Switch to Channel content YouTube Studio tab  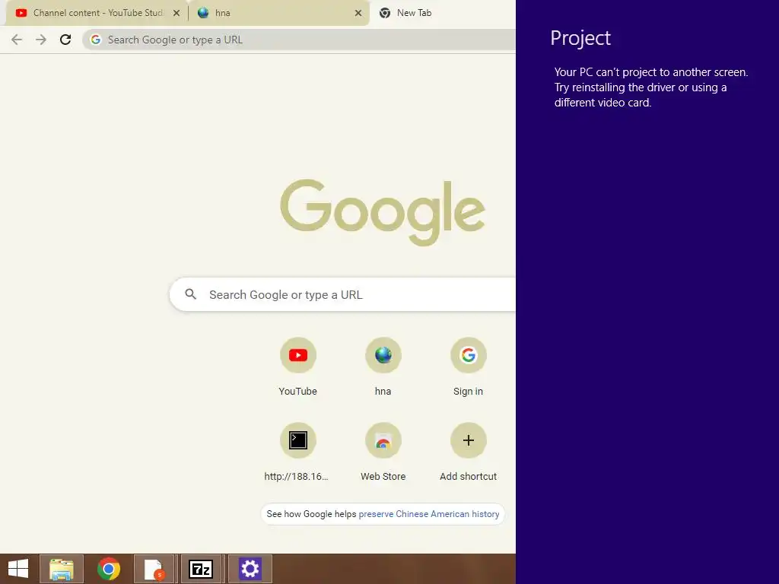97,13
